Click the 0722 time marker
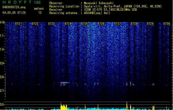The image size is (173, 110). (x=35, y=24)
